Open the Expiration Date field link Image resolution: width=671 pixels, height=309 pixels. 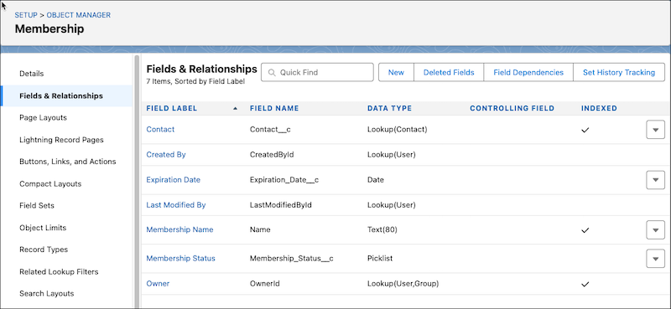click(174, 180)
